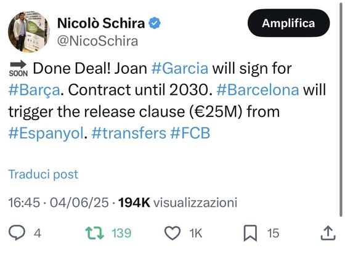This screenshot has width=345, height=253.
Task: Click the Traduci post link
Action: click(x=43, y=174)
